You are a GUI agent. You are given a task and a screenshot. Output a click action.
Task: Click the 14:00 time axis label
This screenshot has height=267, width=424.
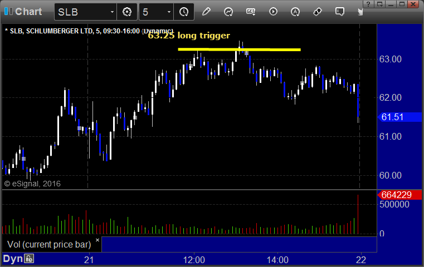(x=277, y=260)
